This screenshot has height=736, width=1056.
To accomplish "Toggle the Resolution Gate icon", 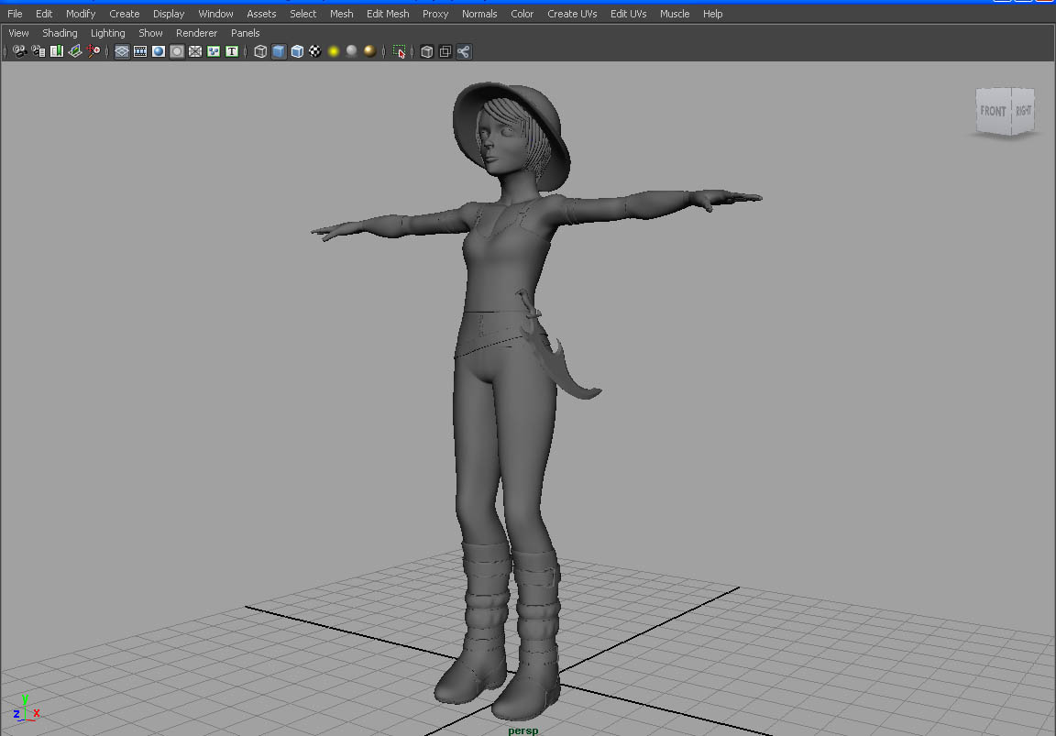I will (x=159, y=52).
